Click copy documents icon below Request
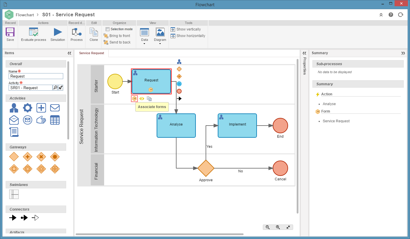Screen dimensions: 410x239 149,99
